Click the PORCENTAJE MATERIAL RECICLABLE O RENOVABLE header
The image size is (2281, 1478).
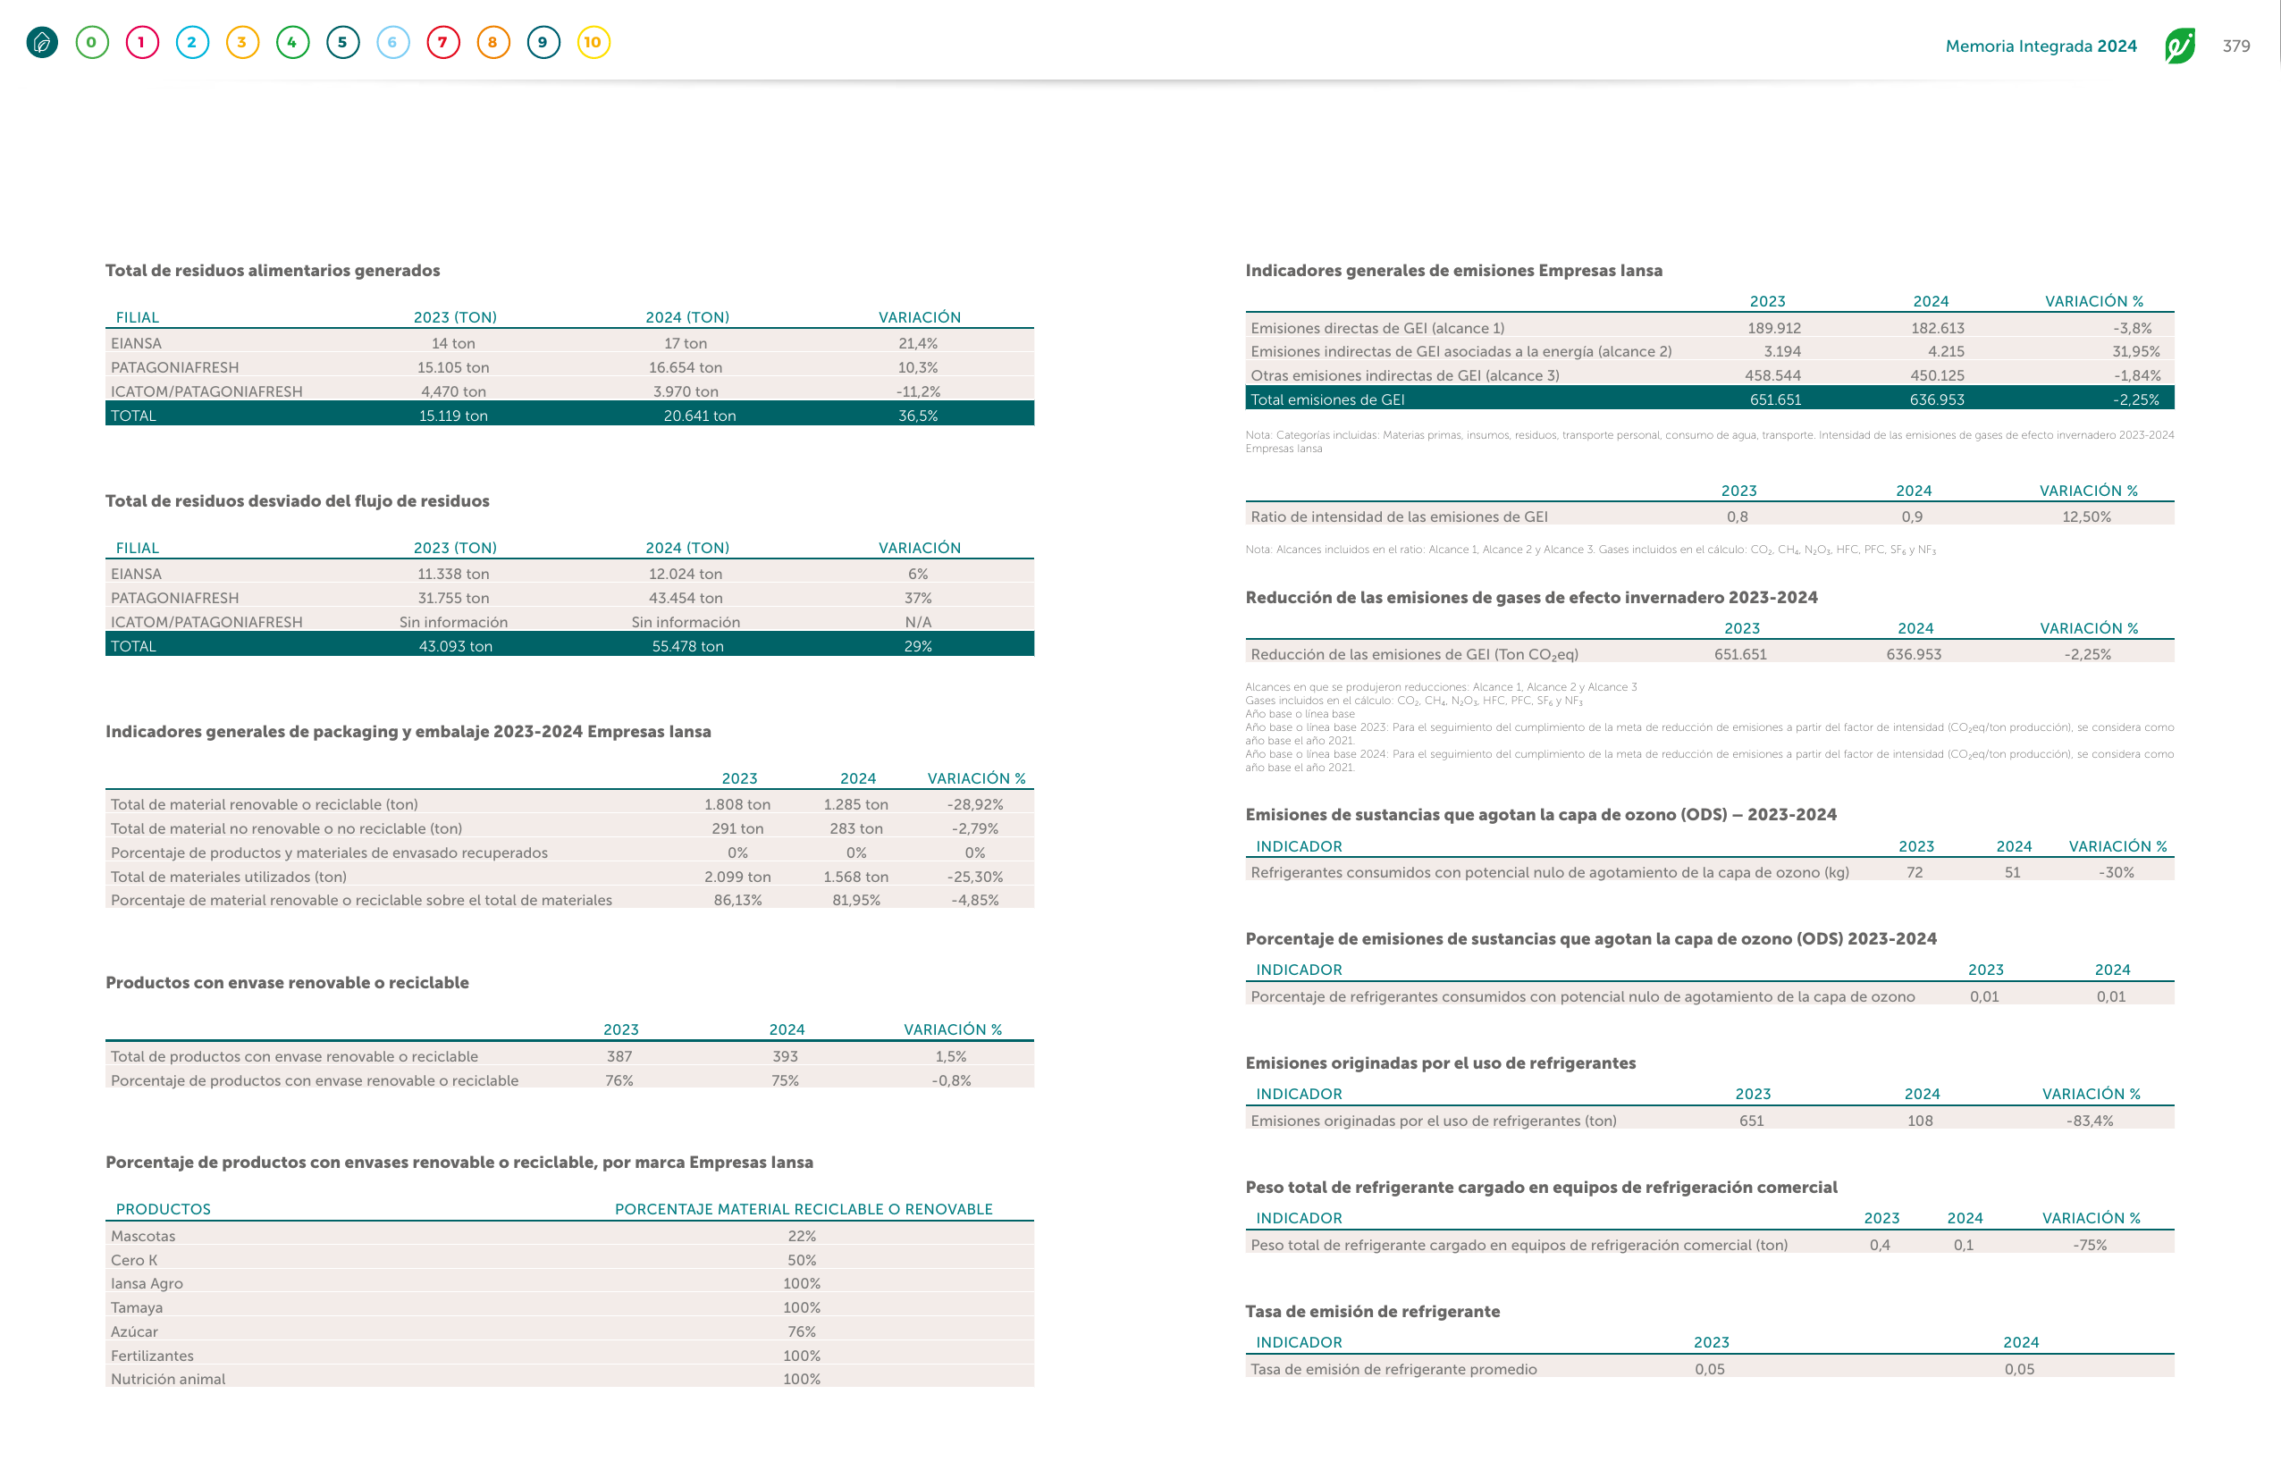[x=804, y=1209]
